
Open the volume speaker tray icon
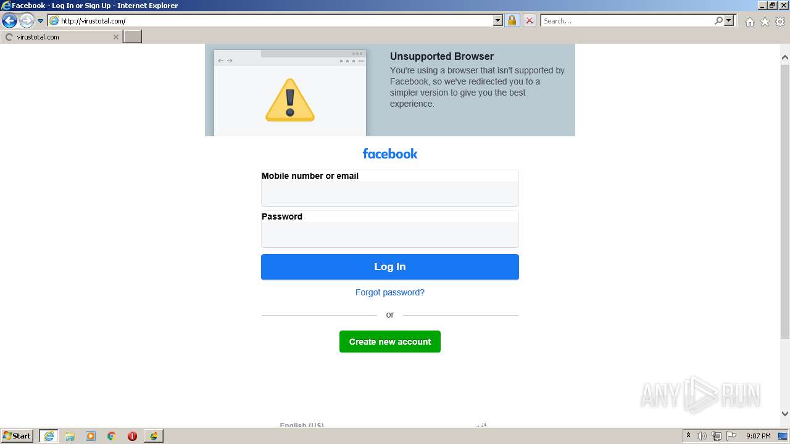(702, 436)
